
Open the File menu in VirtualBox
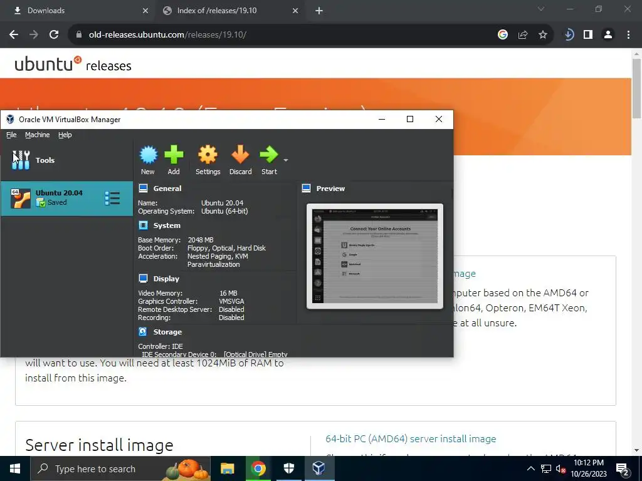pyautogui.click(x=11, y=135)
